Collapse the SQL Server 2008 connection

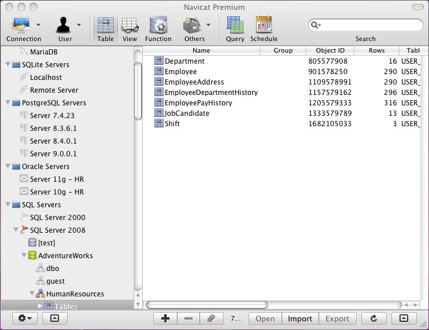point(16,230)
